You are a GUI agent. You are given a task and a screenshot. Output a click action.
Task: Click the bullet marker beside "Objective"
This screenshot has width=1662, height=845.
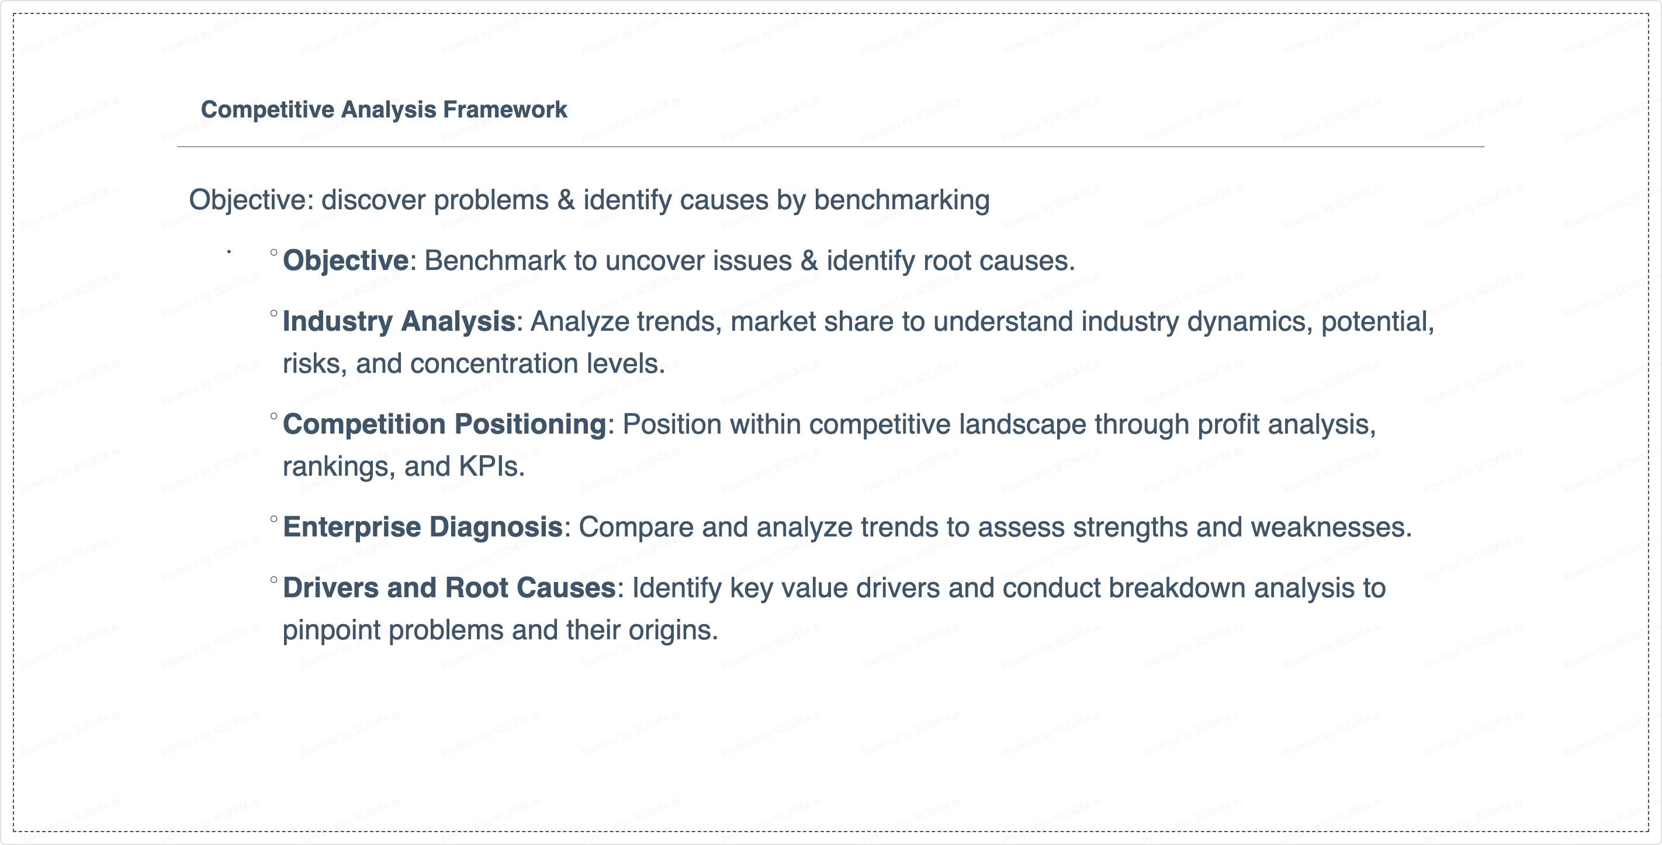click(274, 252)
